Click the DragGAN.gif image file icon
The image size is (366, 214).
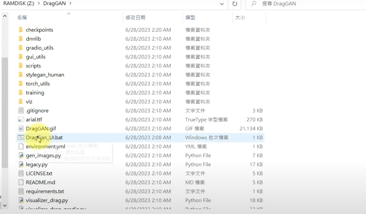(x=21, y=128)
